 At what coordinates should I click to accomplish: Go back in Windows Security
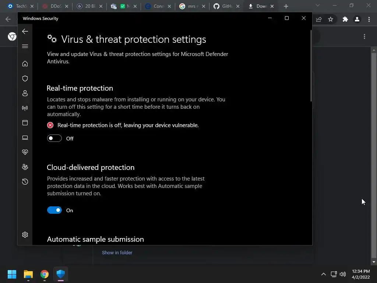click(25, 31)
